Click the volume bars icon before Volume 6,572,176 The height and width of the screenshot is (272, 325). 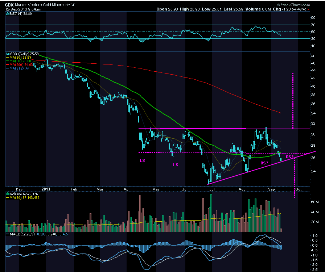point(8,194)
